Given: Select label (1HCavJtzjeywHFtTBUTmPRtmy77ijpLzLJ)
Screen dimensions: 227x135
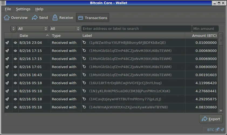Looking at the screenshot, I should tap(125, 99).
